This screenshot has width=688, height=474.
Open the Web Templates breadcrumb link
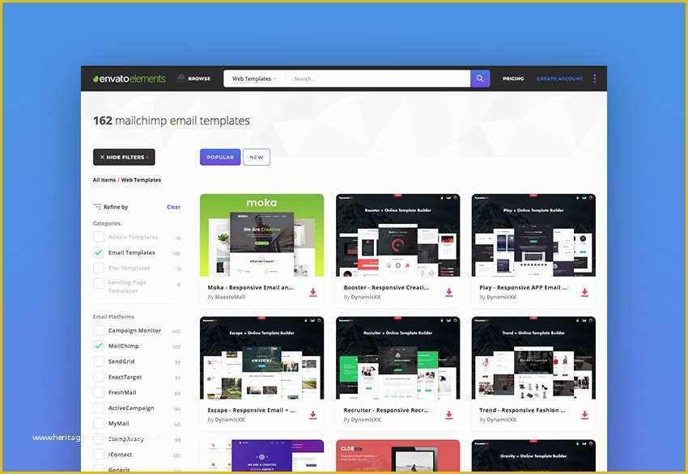(141, 180)
